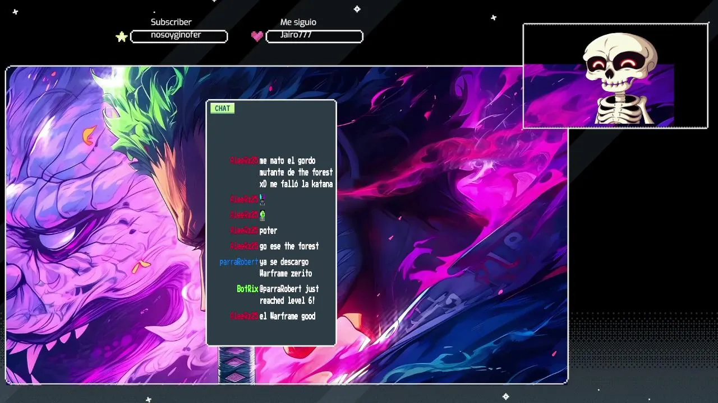
Task: Click AleeRz25 beside the 'poter' message
Action: point(244,231)
